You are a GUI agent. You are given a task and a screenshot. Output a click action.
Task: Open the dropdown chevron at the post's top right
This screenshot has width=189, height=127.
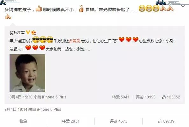183,6
